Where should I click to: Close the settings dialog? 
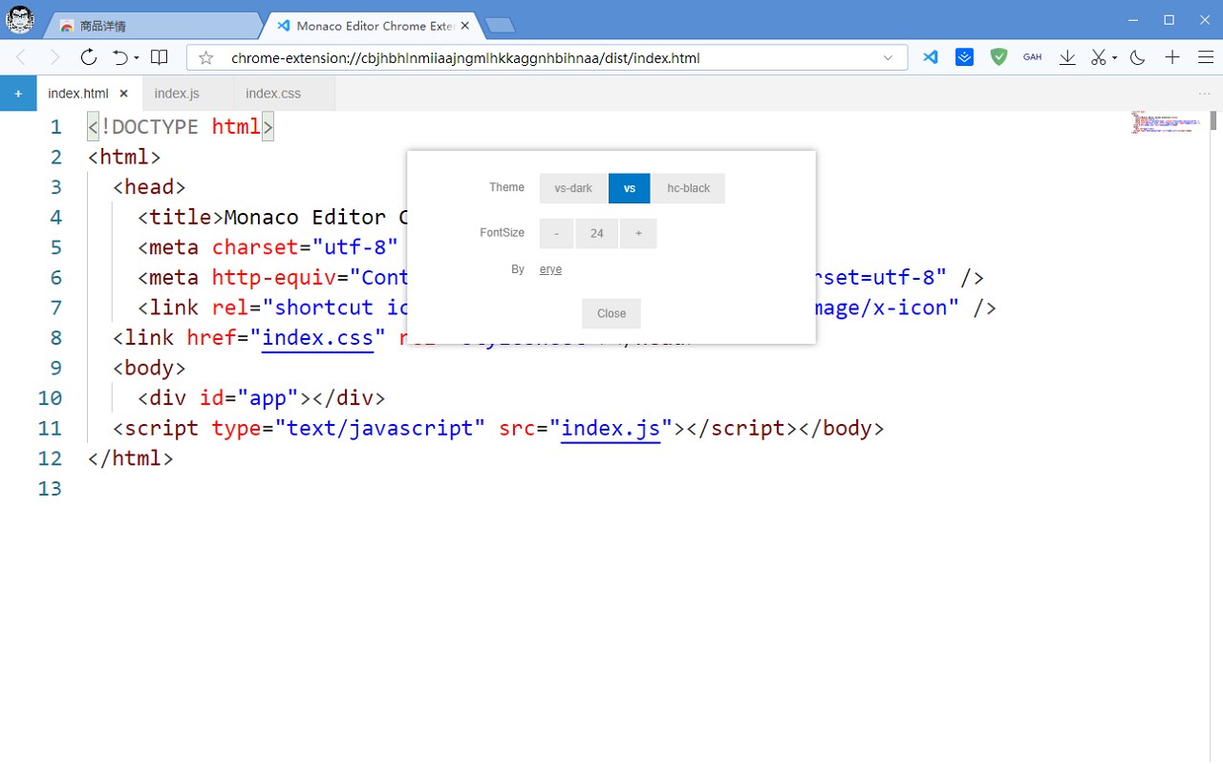click(611, 313)
